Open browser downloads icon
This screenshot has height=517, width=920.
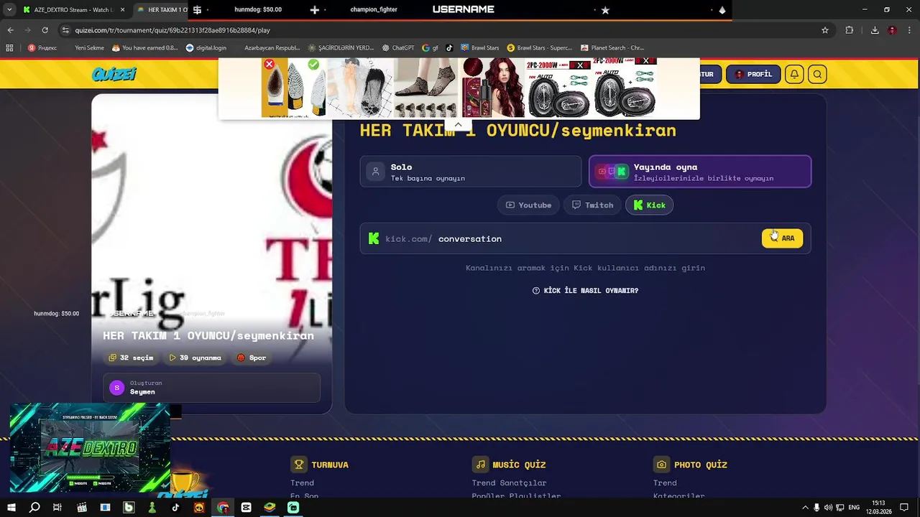coord(875,30)
